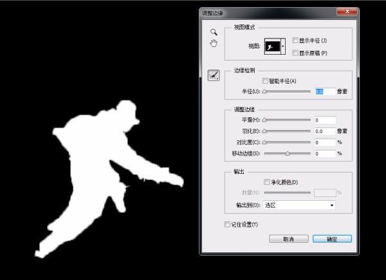Click the 羽化 value field
The width and height of the screenshot is (386, 280).
pos(325,131)
